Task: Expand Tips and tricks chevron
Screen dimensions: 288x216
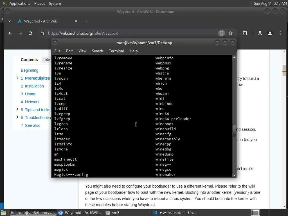Action: tap(17, 109)
